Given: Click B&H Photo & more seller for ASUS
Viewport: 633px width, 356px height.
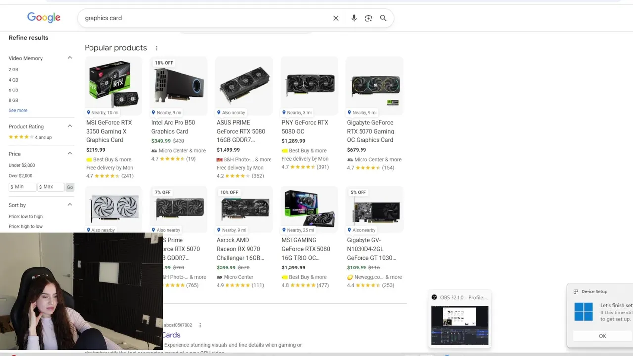Looking at the screenshot, I should 244,160.
